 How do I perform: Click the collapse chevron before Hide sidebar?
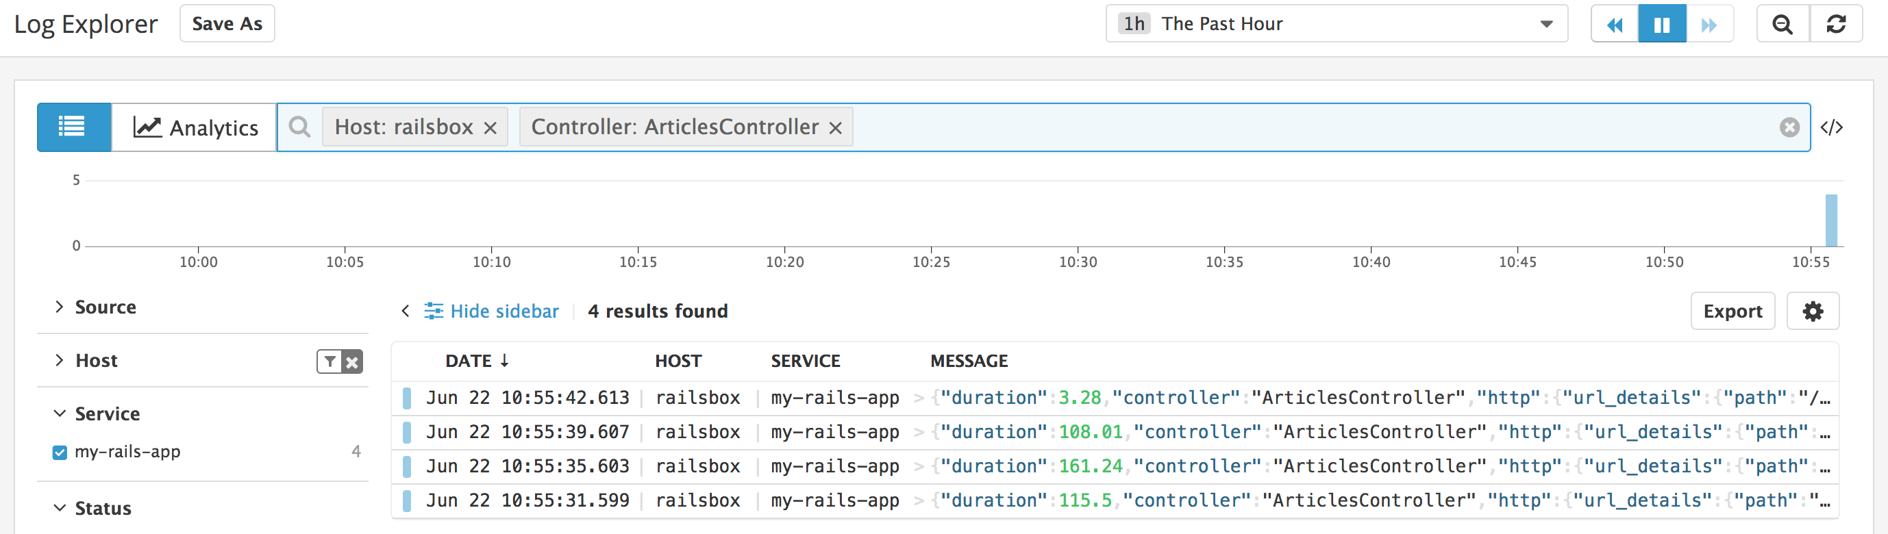point(406,311)
